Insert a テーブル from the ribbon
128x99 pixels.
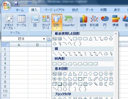pyautogui.click(x=21, y=21)
